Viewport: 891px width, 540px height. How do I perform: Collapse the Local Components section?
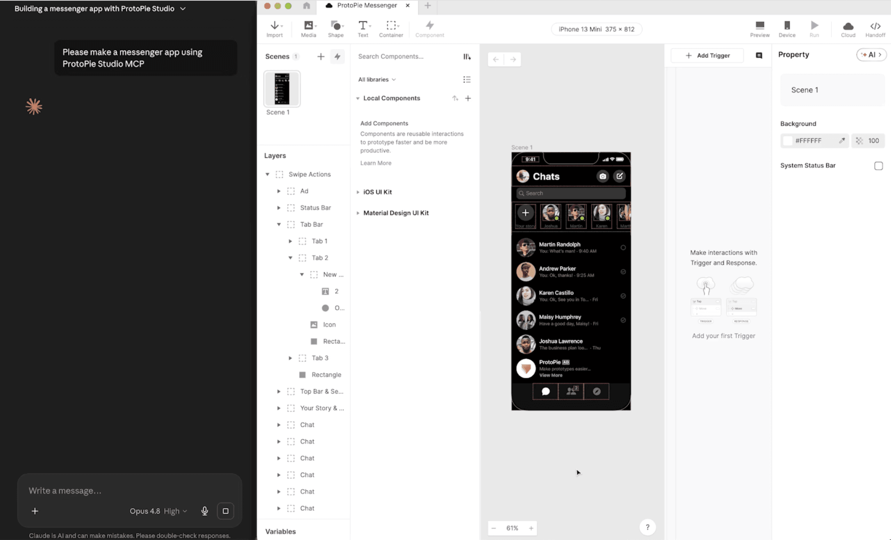click(358, 98)
